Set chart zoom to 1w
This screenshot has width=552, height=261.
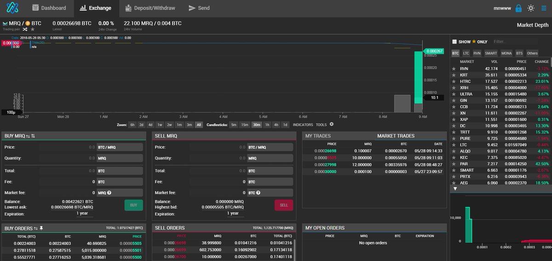tap(160, 125)
